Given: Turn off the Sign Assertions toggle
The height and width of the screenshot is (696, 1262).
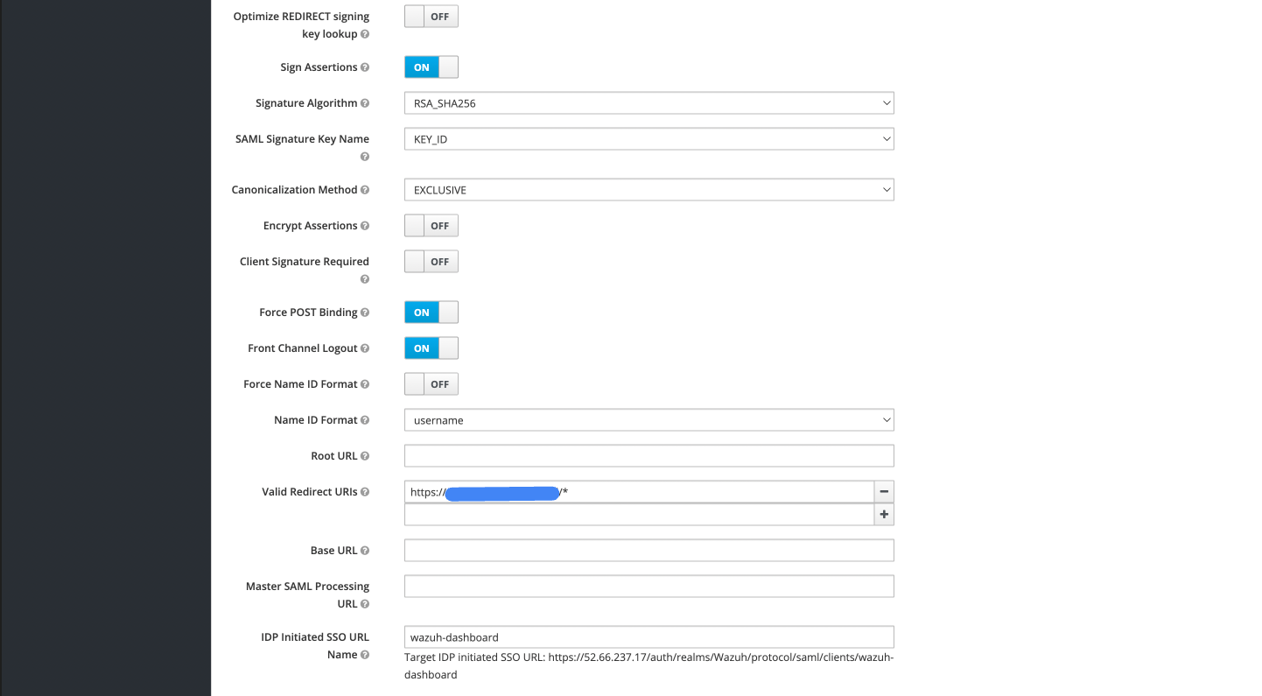Looking at the screenshot, I should pos(431,67).
